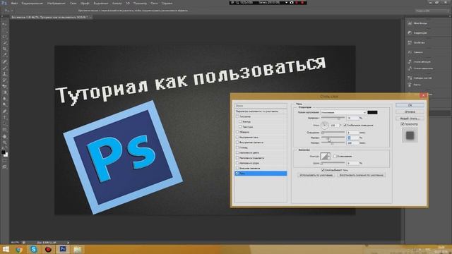This screenshot has width=452, height=254.
Task: Open the shadow Контур contour picker
Action: pyautogui.click(x=326, y=156)
